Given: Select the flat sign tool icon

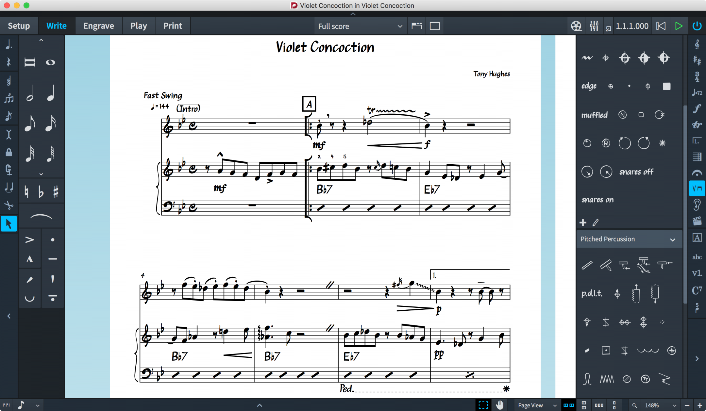Looking at the screenshot, I should tap(41, 191).
